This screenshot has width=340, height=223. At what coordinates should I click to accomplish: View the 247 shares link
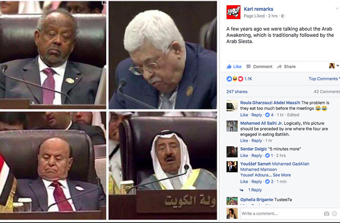click(237, 92)
